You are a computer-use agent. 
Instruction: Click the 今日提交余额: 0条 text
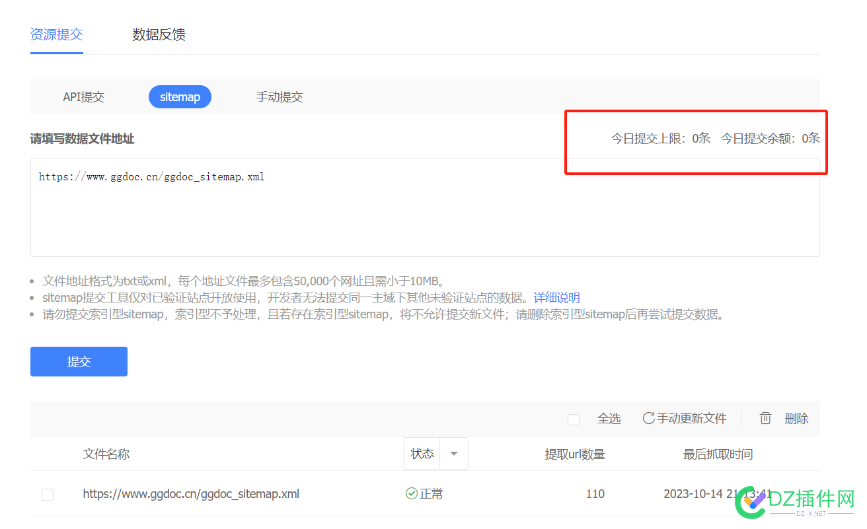771,139
